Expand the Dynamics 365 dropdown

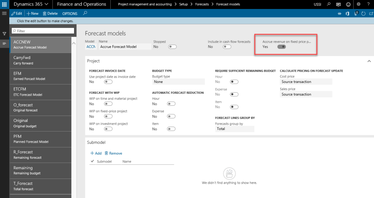[x=31, y=4]
